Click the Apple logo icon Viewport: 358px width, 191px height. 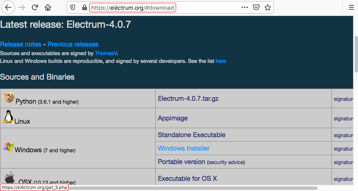(9, 177)
